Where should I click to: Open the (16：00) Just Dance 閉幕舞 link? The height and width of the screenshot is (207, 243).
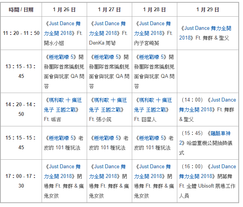[x=208, y=171]
